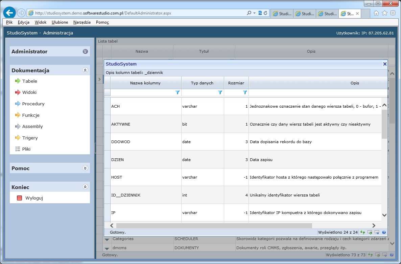Open help icon in dialog status bar
The width and height of the screenshot is (401, 264).
click(384, 232)
